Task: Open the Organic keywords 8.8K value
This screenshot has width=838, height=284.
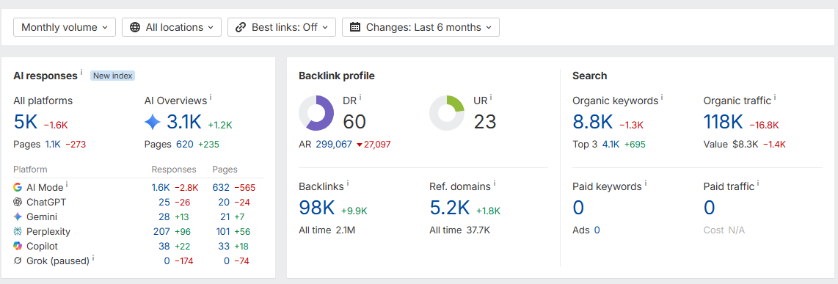Action: pos(593,123)
